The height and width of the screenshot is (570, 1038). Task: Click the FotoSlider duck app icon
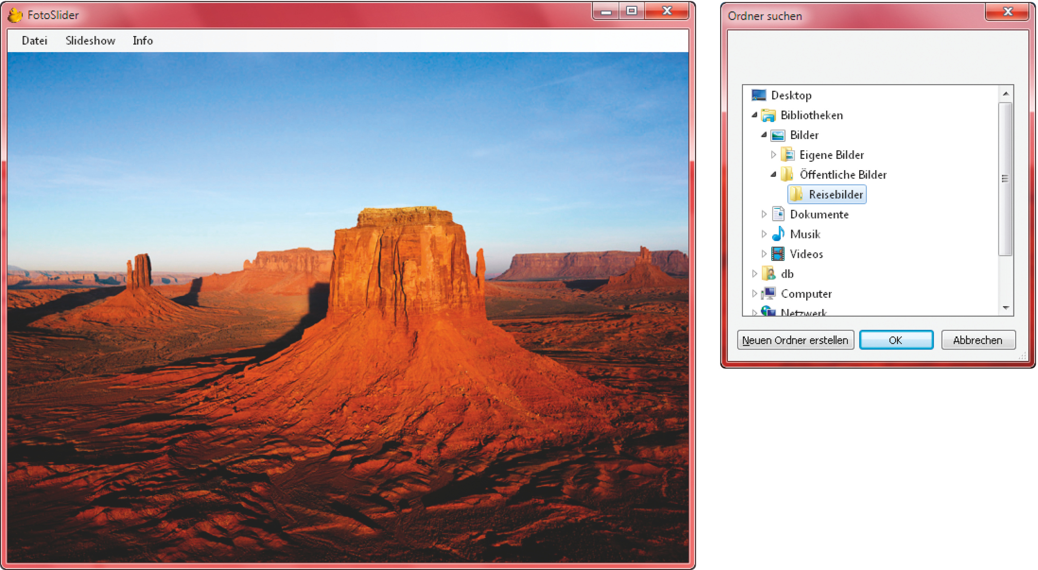click(x=15, y=15)
